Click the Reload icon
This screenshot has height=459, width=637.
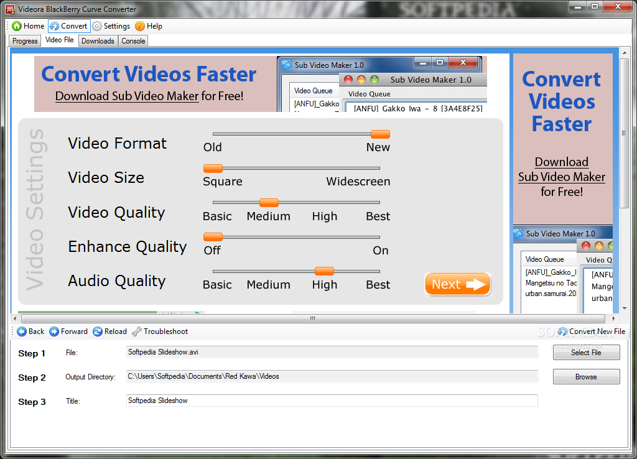[98, 331]
